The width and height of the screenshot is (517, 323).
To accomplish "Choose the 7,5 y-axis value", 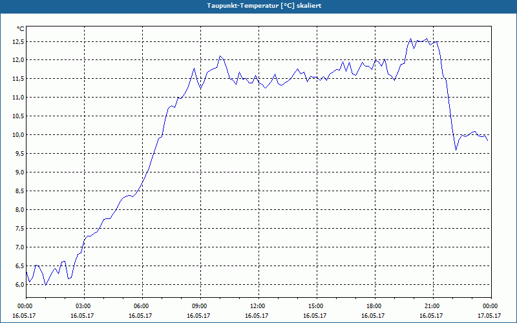I will coord(19,229).
